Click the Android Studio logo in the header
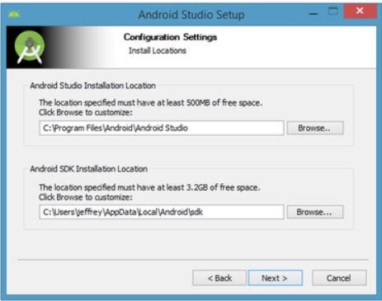The height and width of the screenshot is (301, 382). click(x=30, y=47)
